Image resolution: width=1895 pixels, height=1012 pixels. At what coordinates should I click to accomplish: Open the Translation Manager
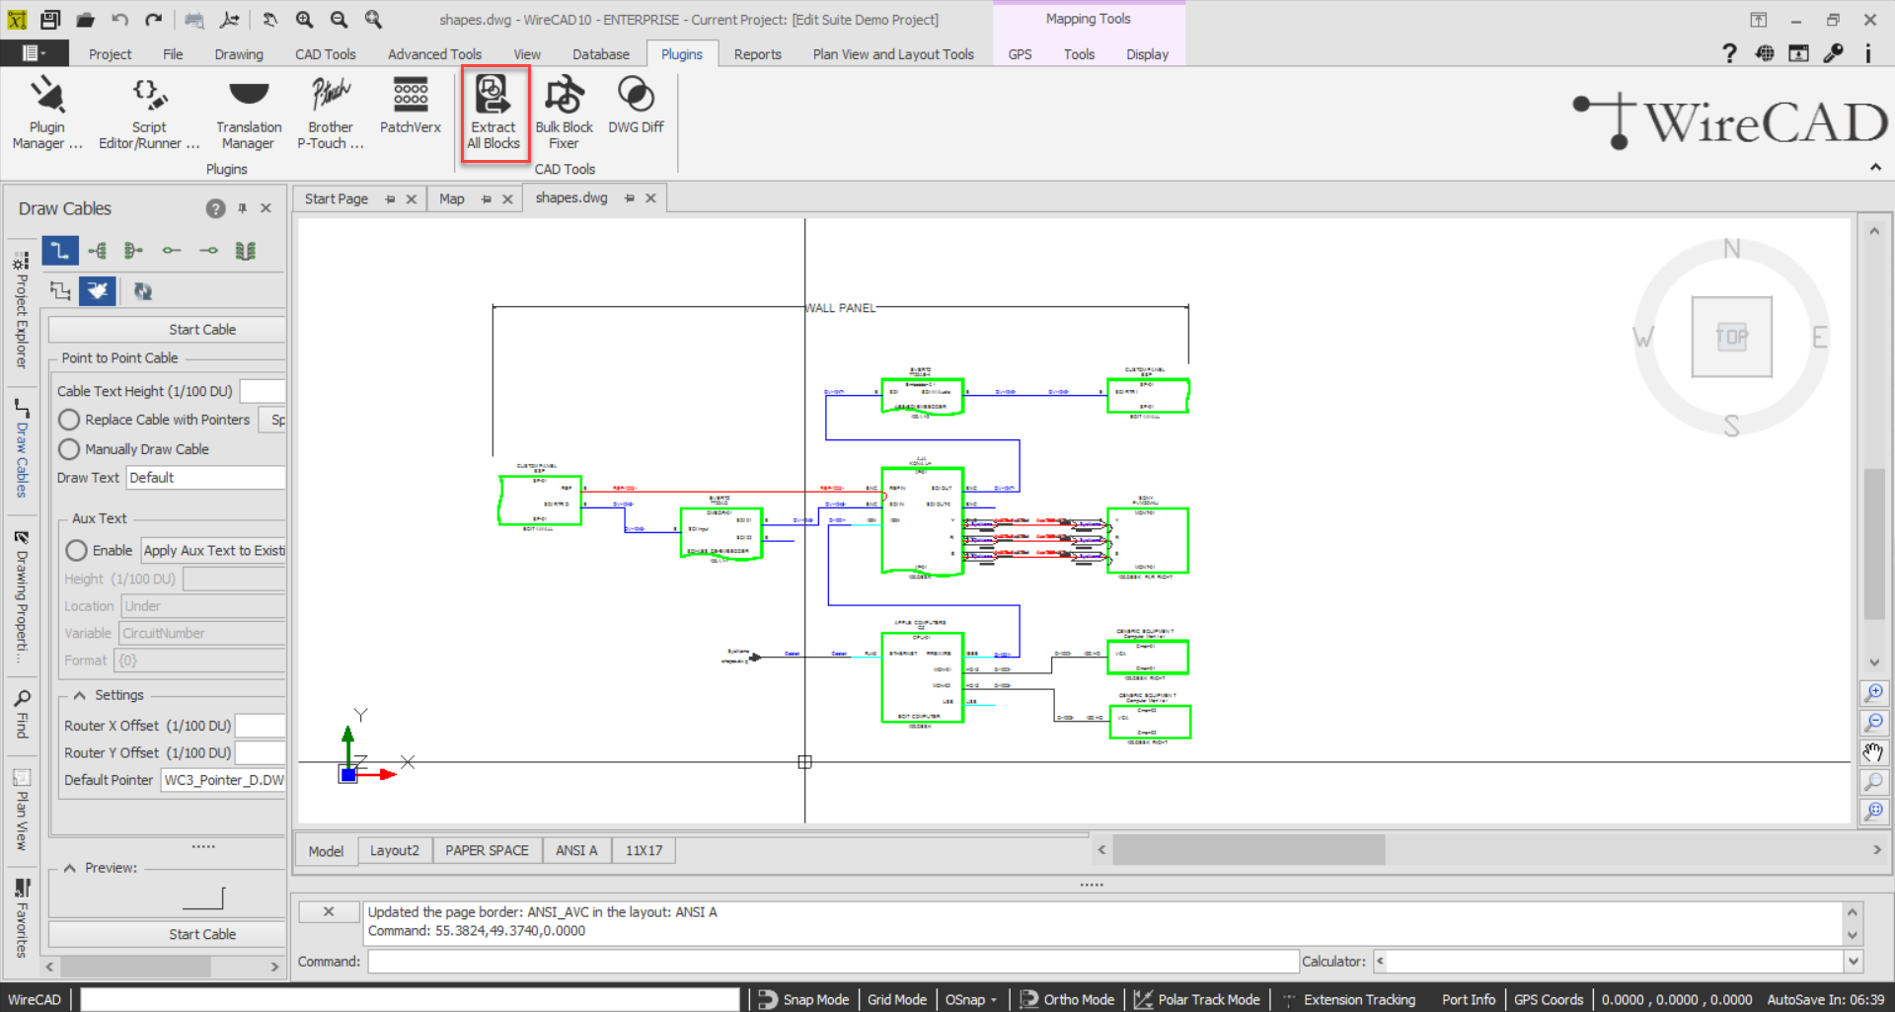(x=249, y=113)
